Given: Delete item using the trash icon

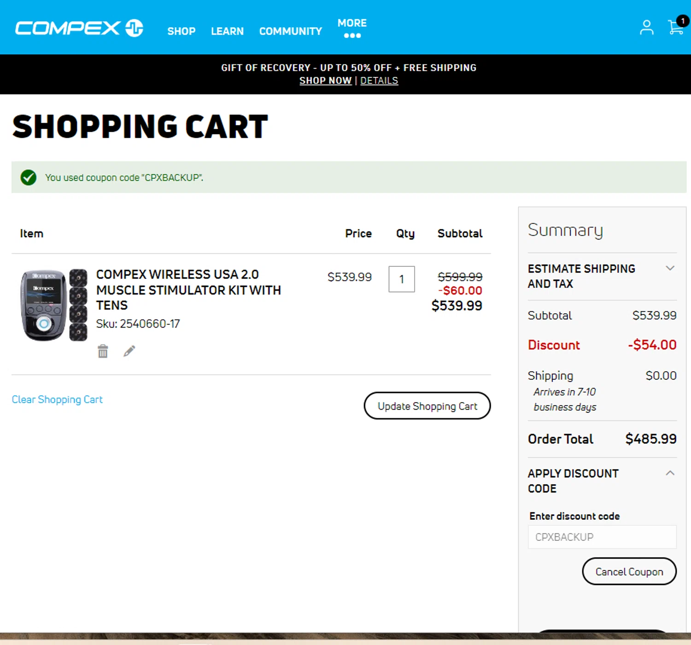Looking at the screenshot, I should (103, 351).
